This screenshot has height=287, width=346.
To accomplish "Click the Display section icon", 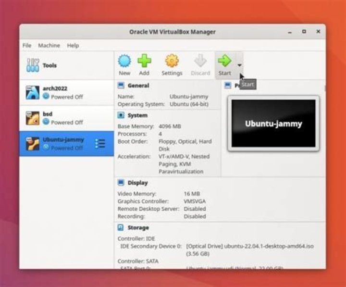I will coord(121,183).
